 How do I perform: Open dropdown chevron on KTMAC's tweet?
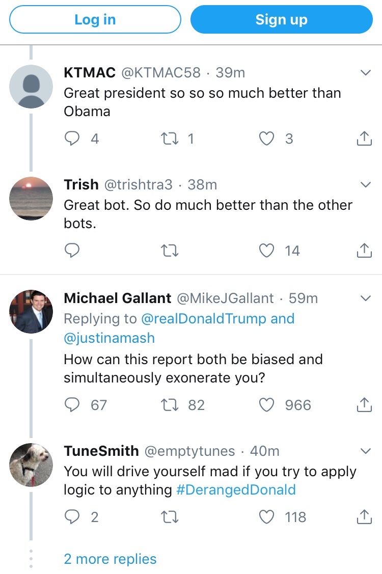[x=365, y=73]
